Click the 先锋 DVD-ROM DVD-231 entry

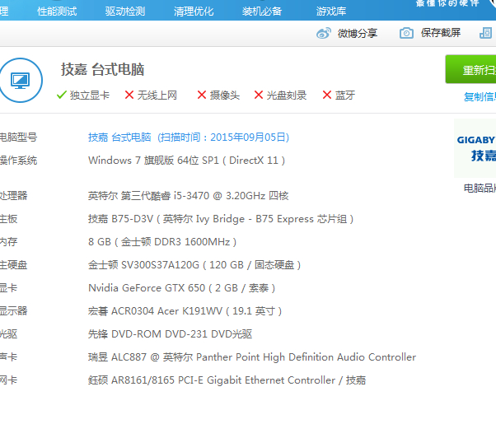171,334
